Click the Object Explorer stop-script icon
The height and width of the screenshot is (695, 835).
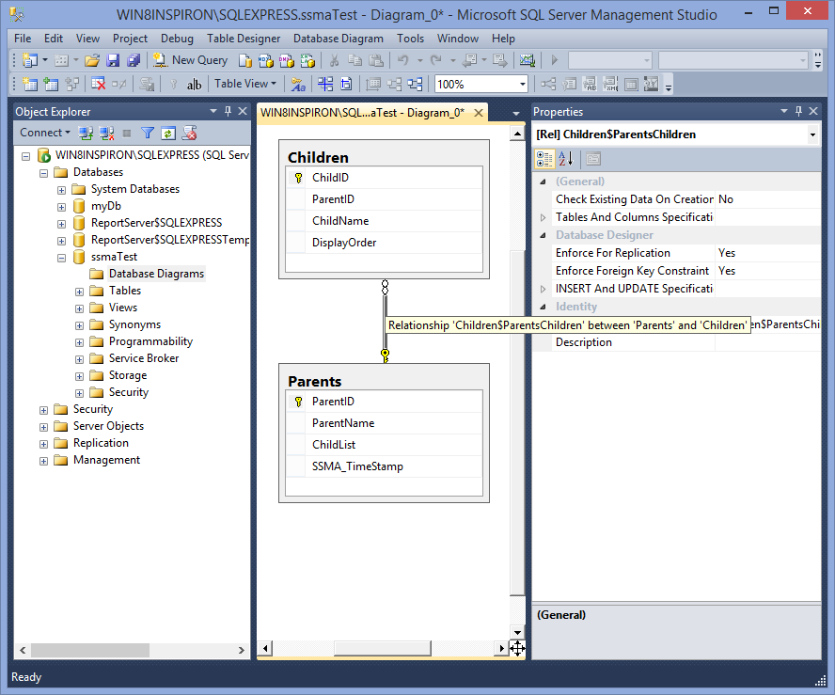pyautogui.click(x=189, y=134)
